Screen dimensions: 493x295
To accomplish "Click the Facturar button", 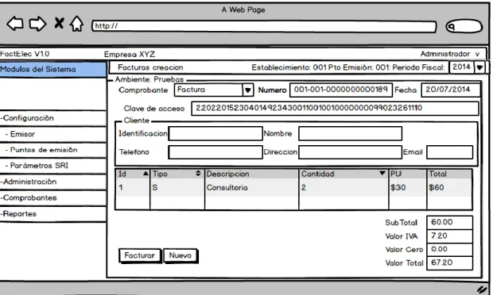I will (x=140, y=255).
